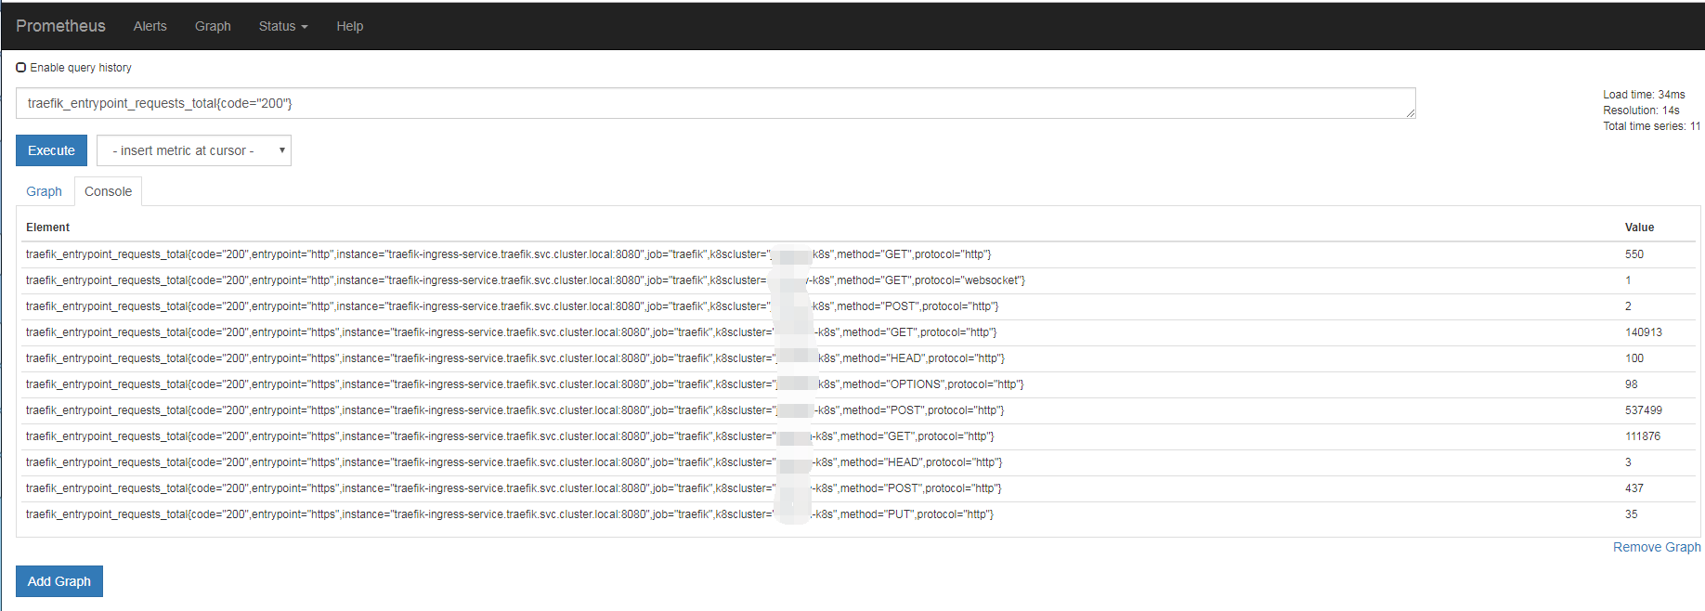Click Remove Graph link

click(x=1656, y=547)
